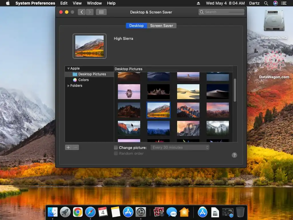Screen dimensions: 293x220
Task: Click the date and time clock
Action: coord(225,3)
